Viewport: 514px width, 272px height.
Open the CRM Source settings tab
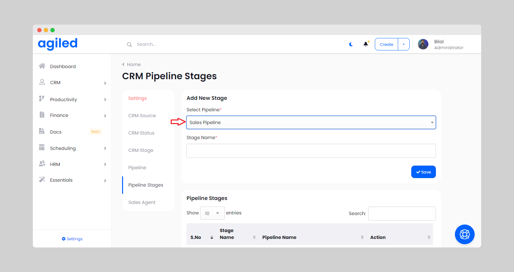coord(142,116)
